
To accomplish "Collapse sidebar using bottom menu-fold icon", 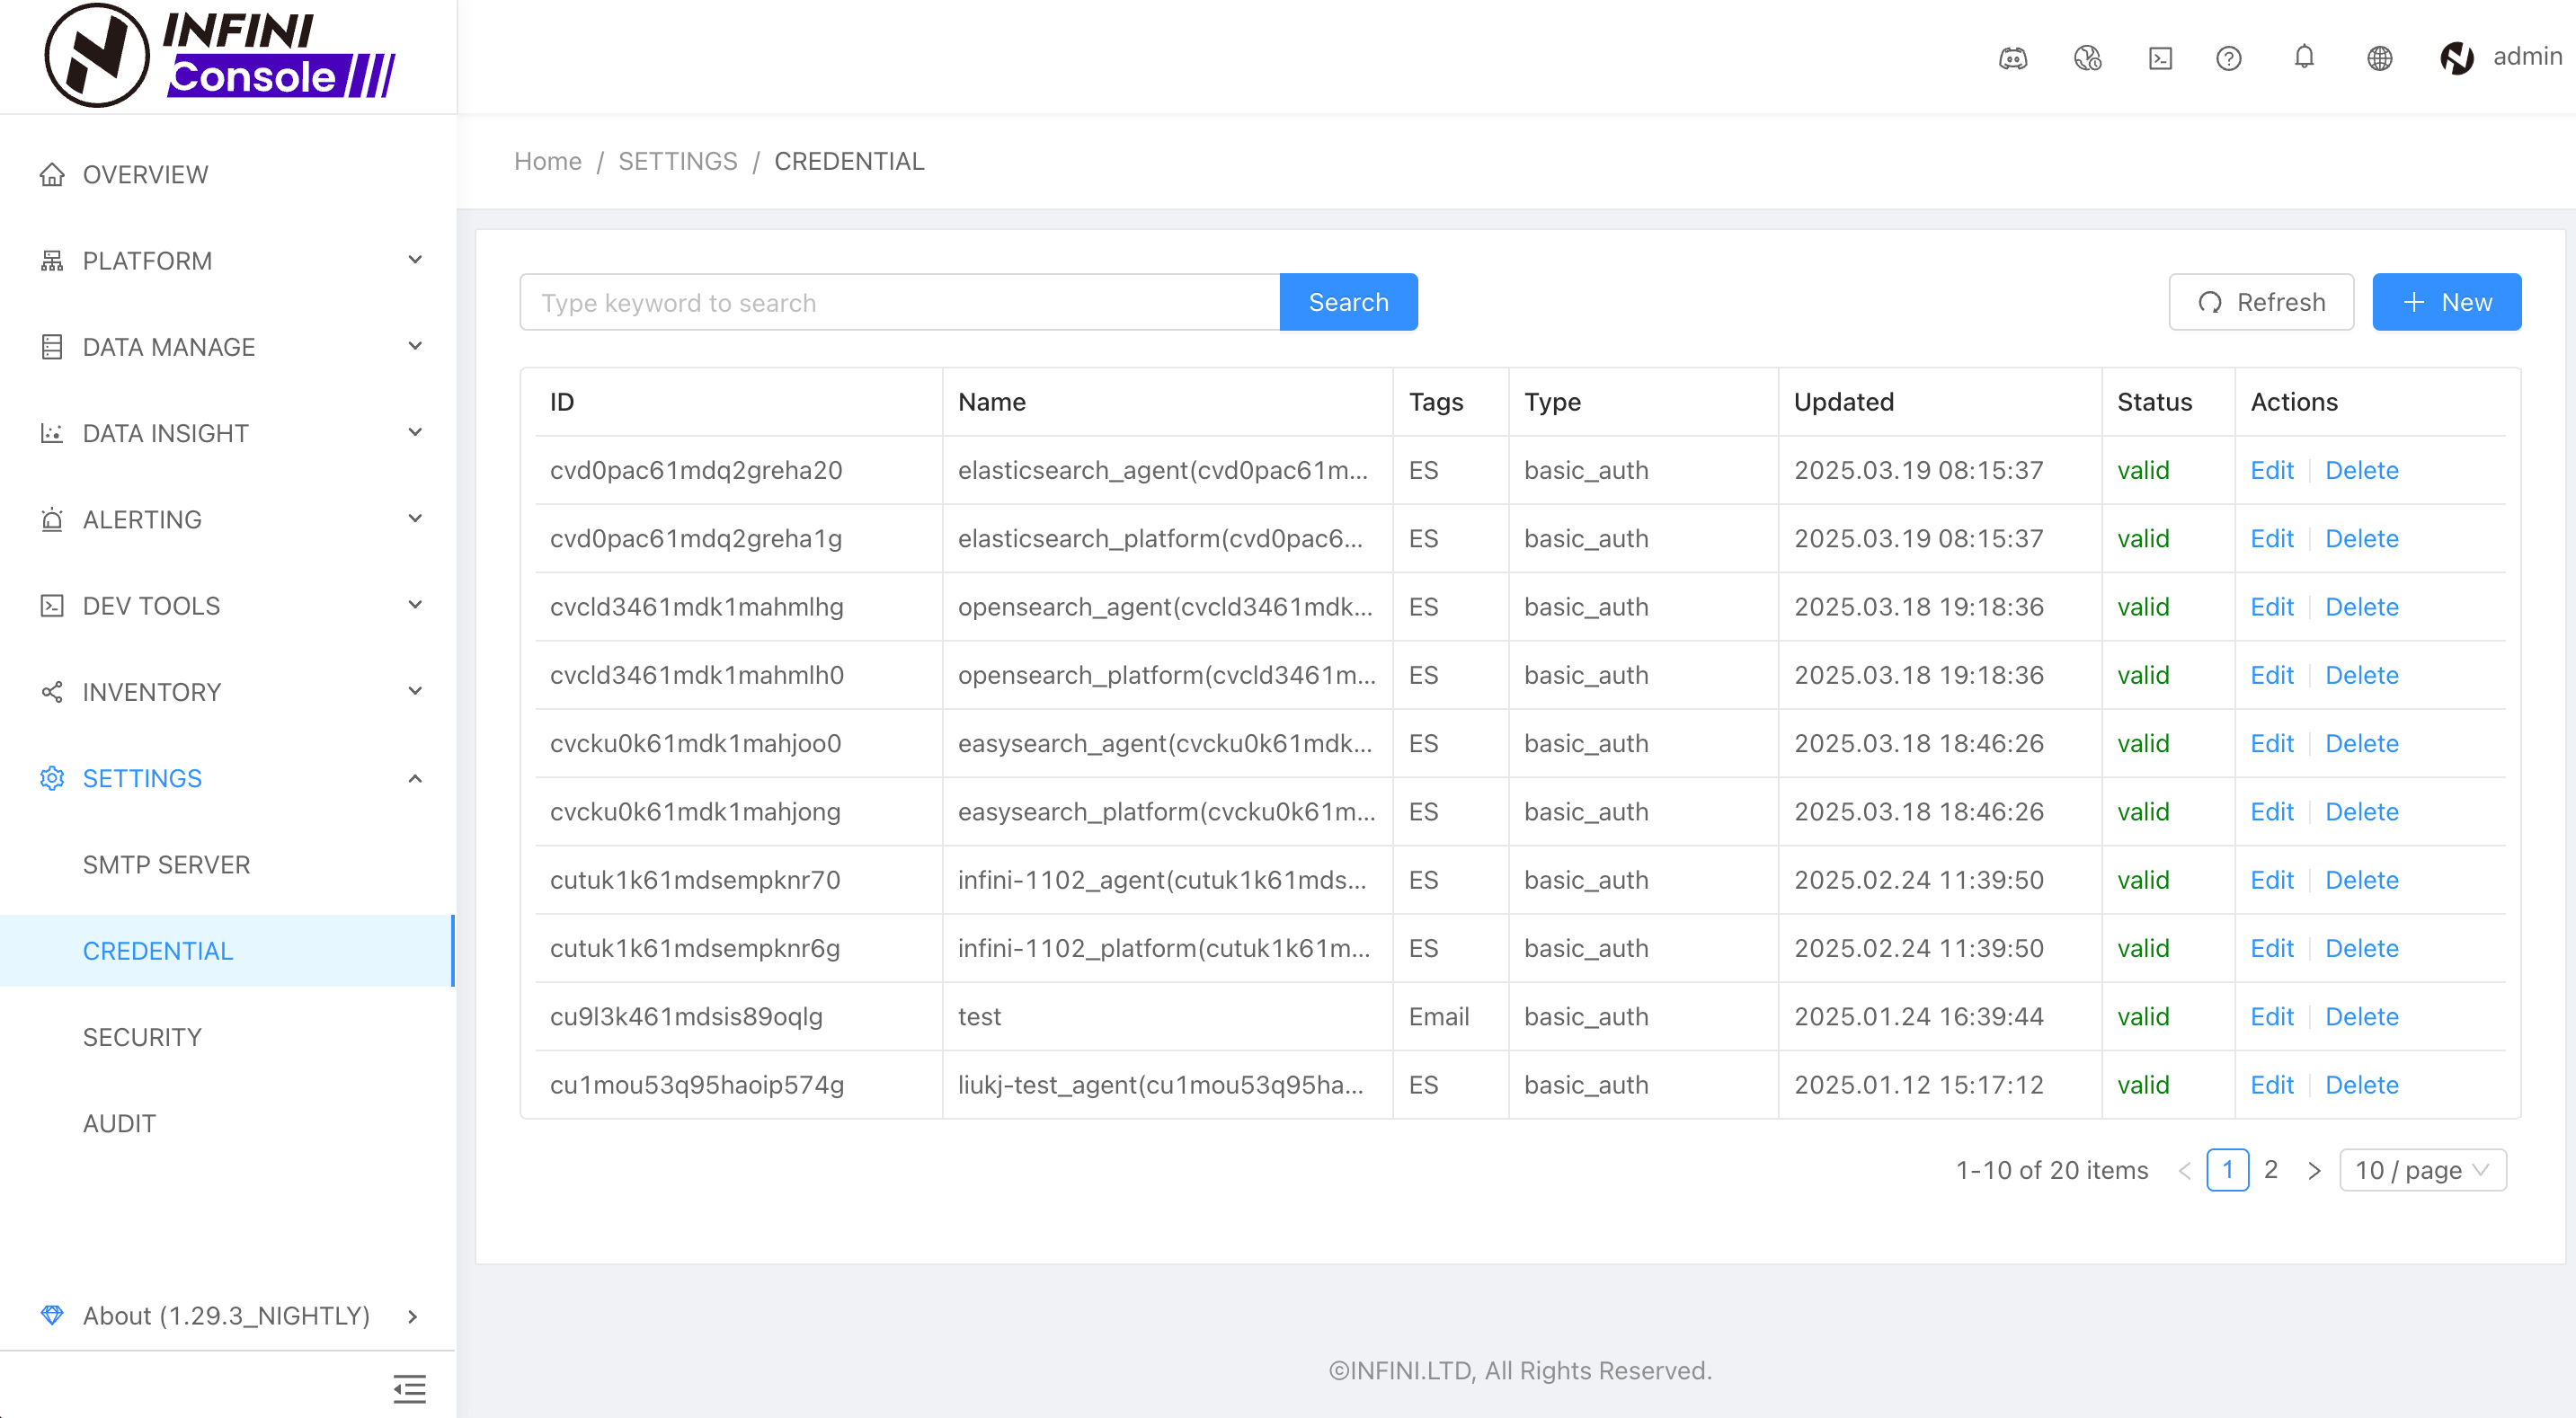I will tap(409, 1388).
